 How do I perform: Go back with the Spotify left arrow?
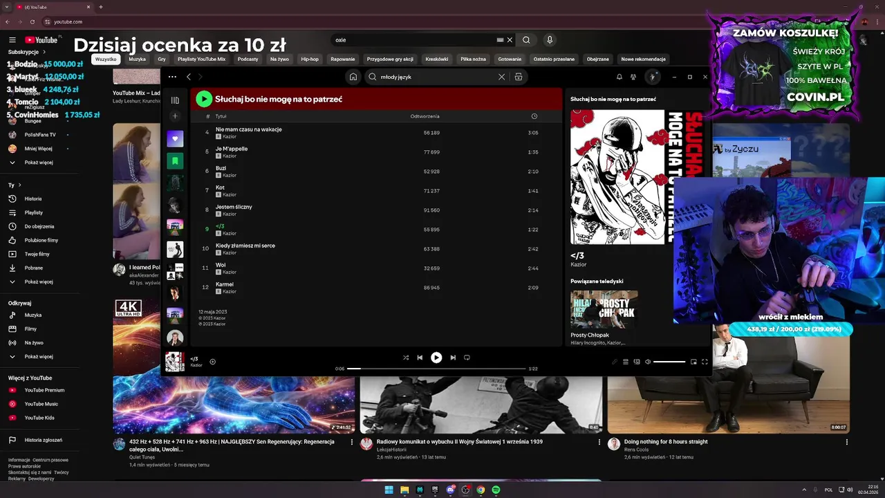coord(189,77)
